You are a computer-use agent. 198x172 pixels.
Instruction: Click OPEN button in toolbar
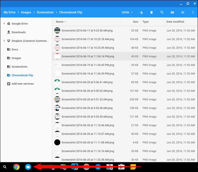(125, 12)
